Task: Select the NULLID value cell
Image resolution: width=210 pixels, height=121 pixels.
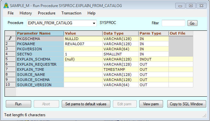Action: click(x=83, y=39)
